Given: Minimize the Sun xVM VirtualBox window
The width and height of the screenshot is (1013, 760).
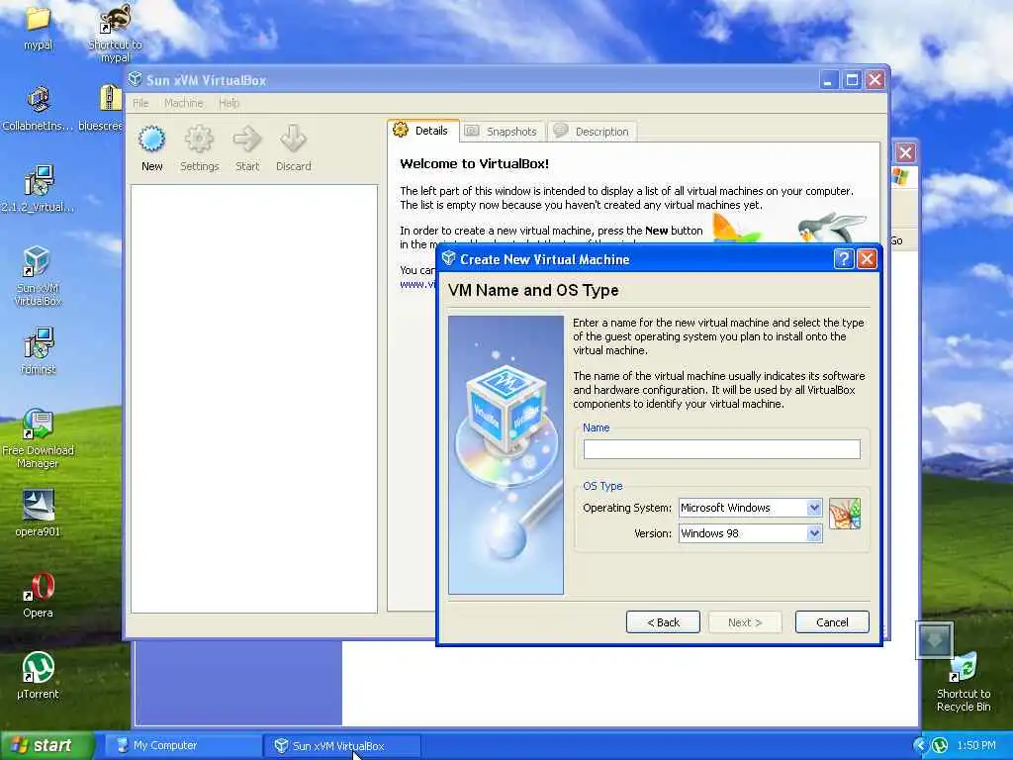Looking at the screenshot, I should point(829,80).
